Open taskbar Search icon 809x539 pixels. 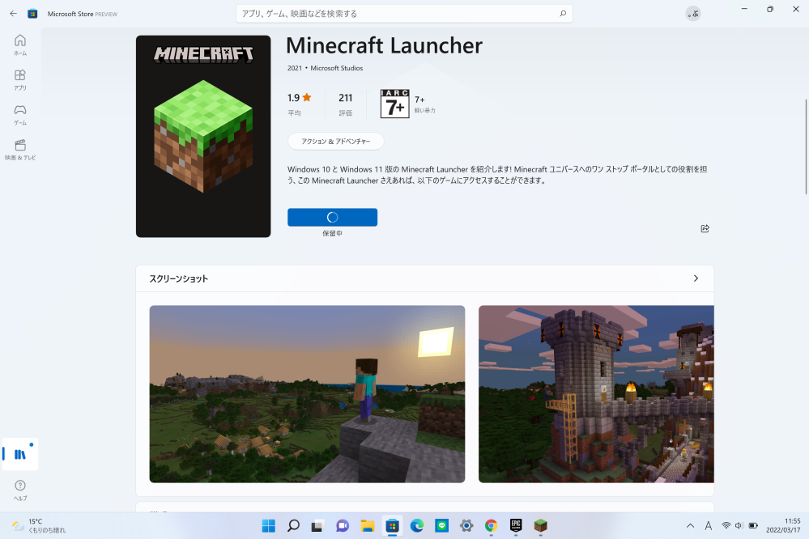click(293, 525)
